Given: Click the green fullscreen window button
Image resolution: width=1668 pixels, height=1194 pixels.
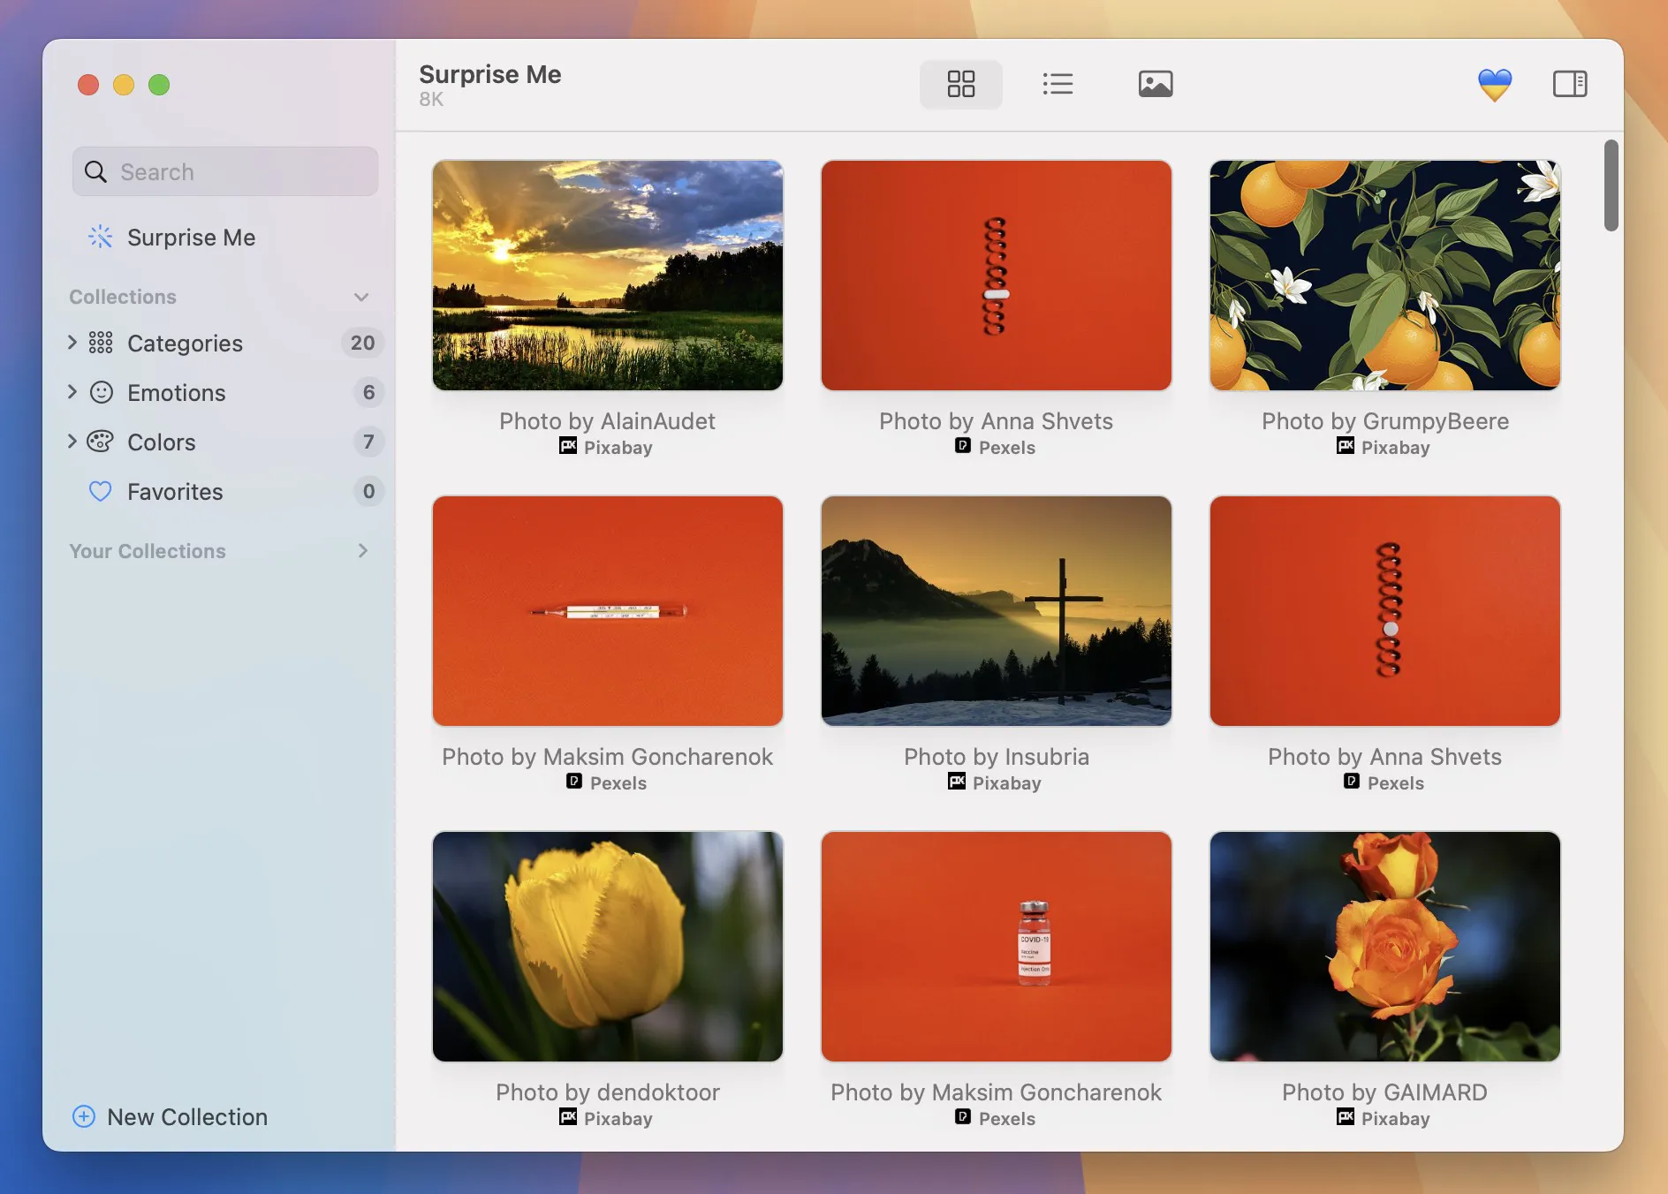Looking at the screenshot, I should (159, 85).
